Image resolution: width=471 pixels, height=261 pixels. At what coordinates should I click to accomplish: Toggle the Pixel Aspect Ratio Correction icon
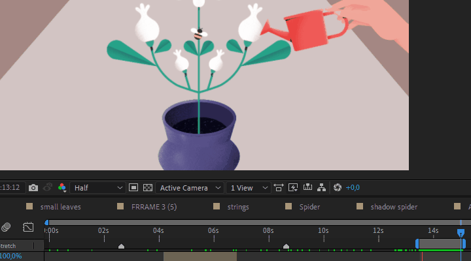pyautogui.click(x=279, y=187)
